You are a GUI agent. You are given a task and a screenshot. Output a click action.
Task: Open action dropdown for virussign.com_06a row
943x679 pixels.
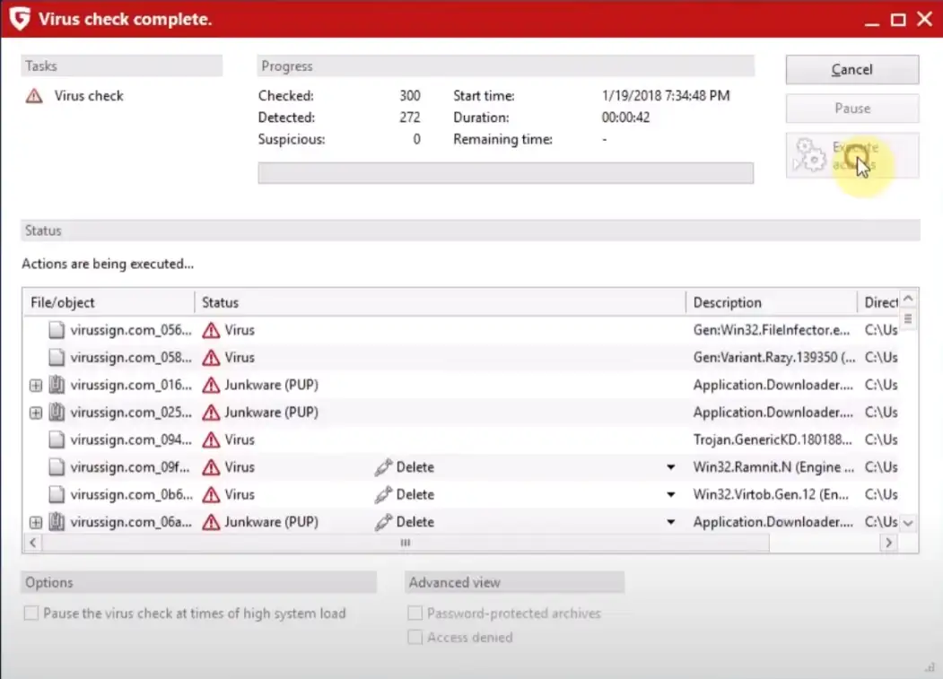(670, 522)
